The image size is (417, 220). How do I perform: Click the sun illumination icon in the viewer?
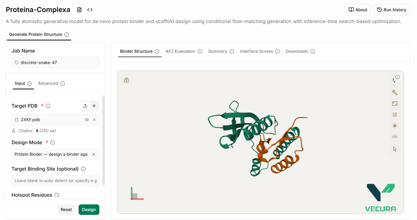coord(395,126)
